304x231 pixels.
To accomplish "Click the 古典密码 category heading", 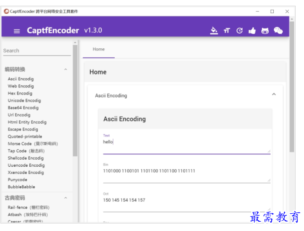I will click(x=15, y=198).
